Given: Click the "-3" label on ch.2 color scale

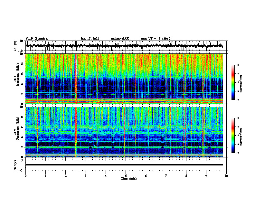Looking at the screenshot, I should pos(238,118).
